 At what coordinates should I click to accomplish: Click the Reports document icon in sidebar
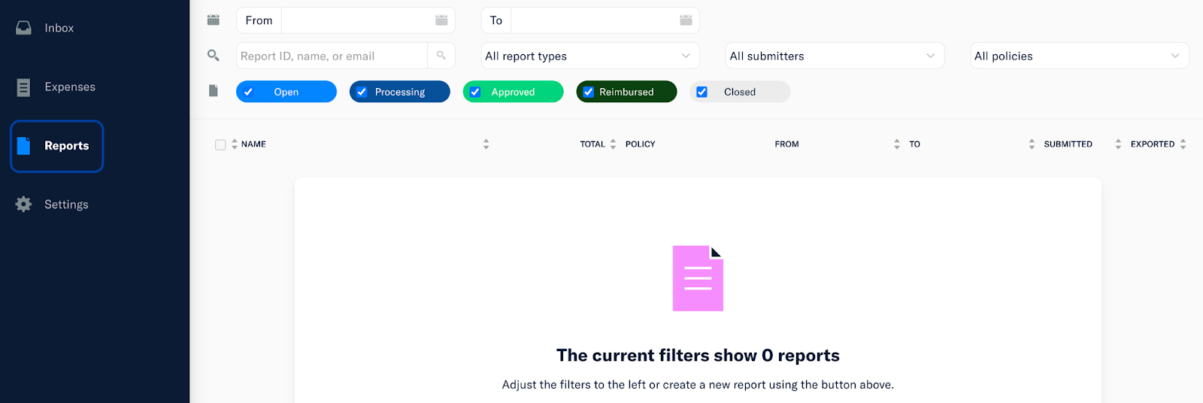pos(24,146)
